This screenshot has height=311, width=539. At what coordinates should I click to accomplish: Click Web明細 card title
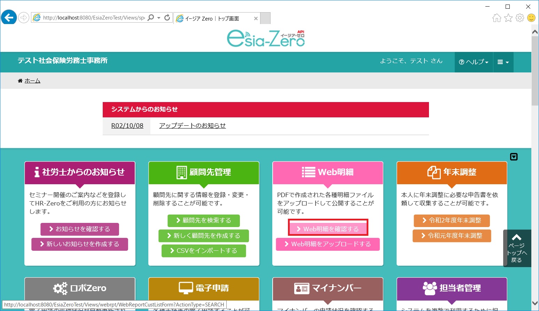[336, 172]
